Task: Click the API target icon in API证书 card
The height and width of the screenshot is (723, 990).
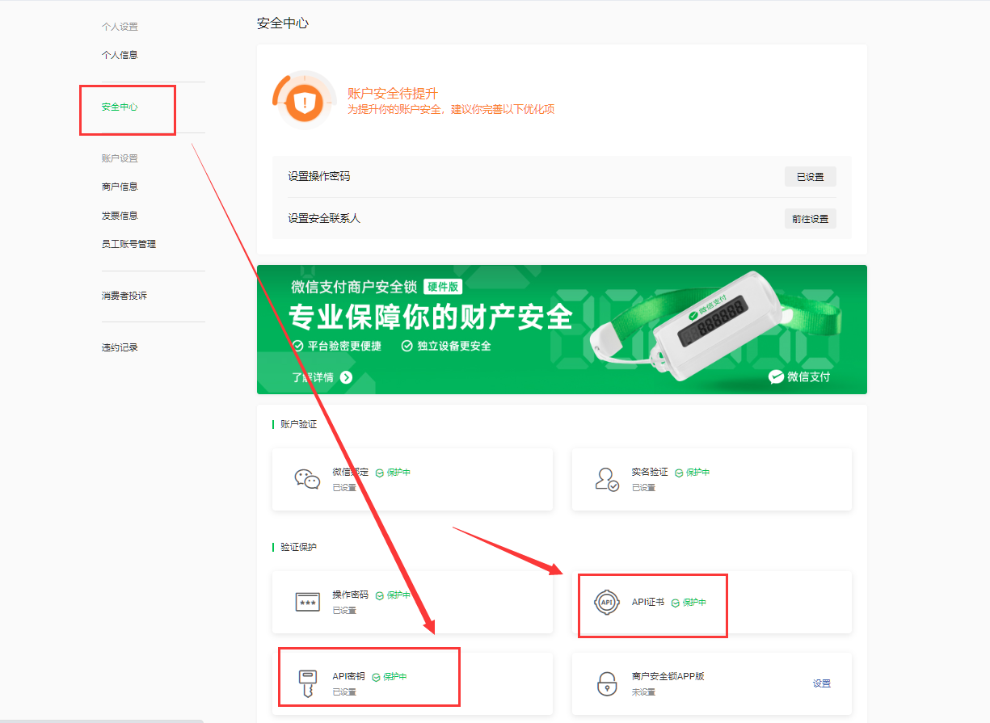Action: coord(607,602)
